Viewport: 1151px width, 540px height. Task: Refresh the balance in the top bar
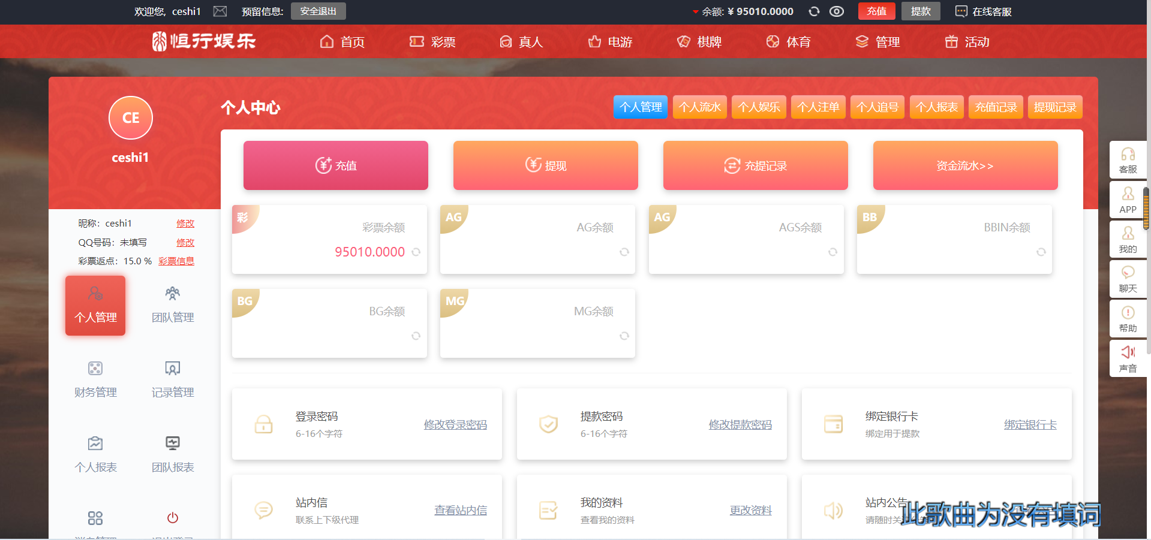[x=814, y=11]
